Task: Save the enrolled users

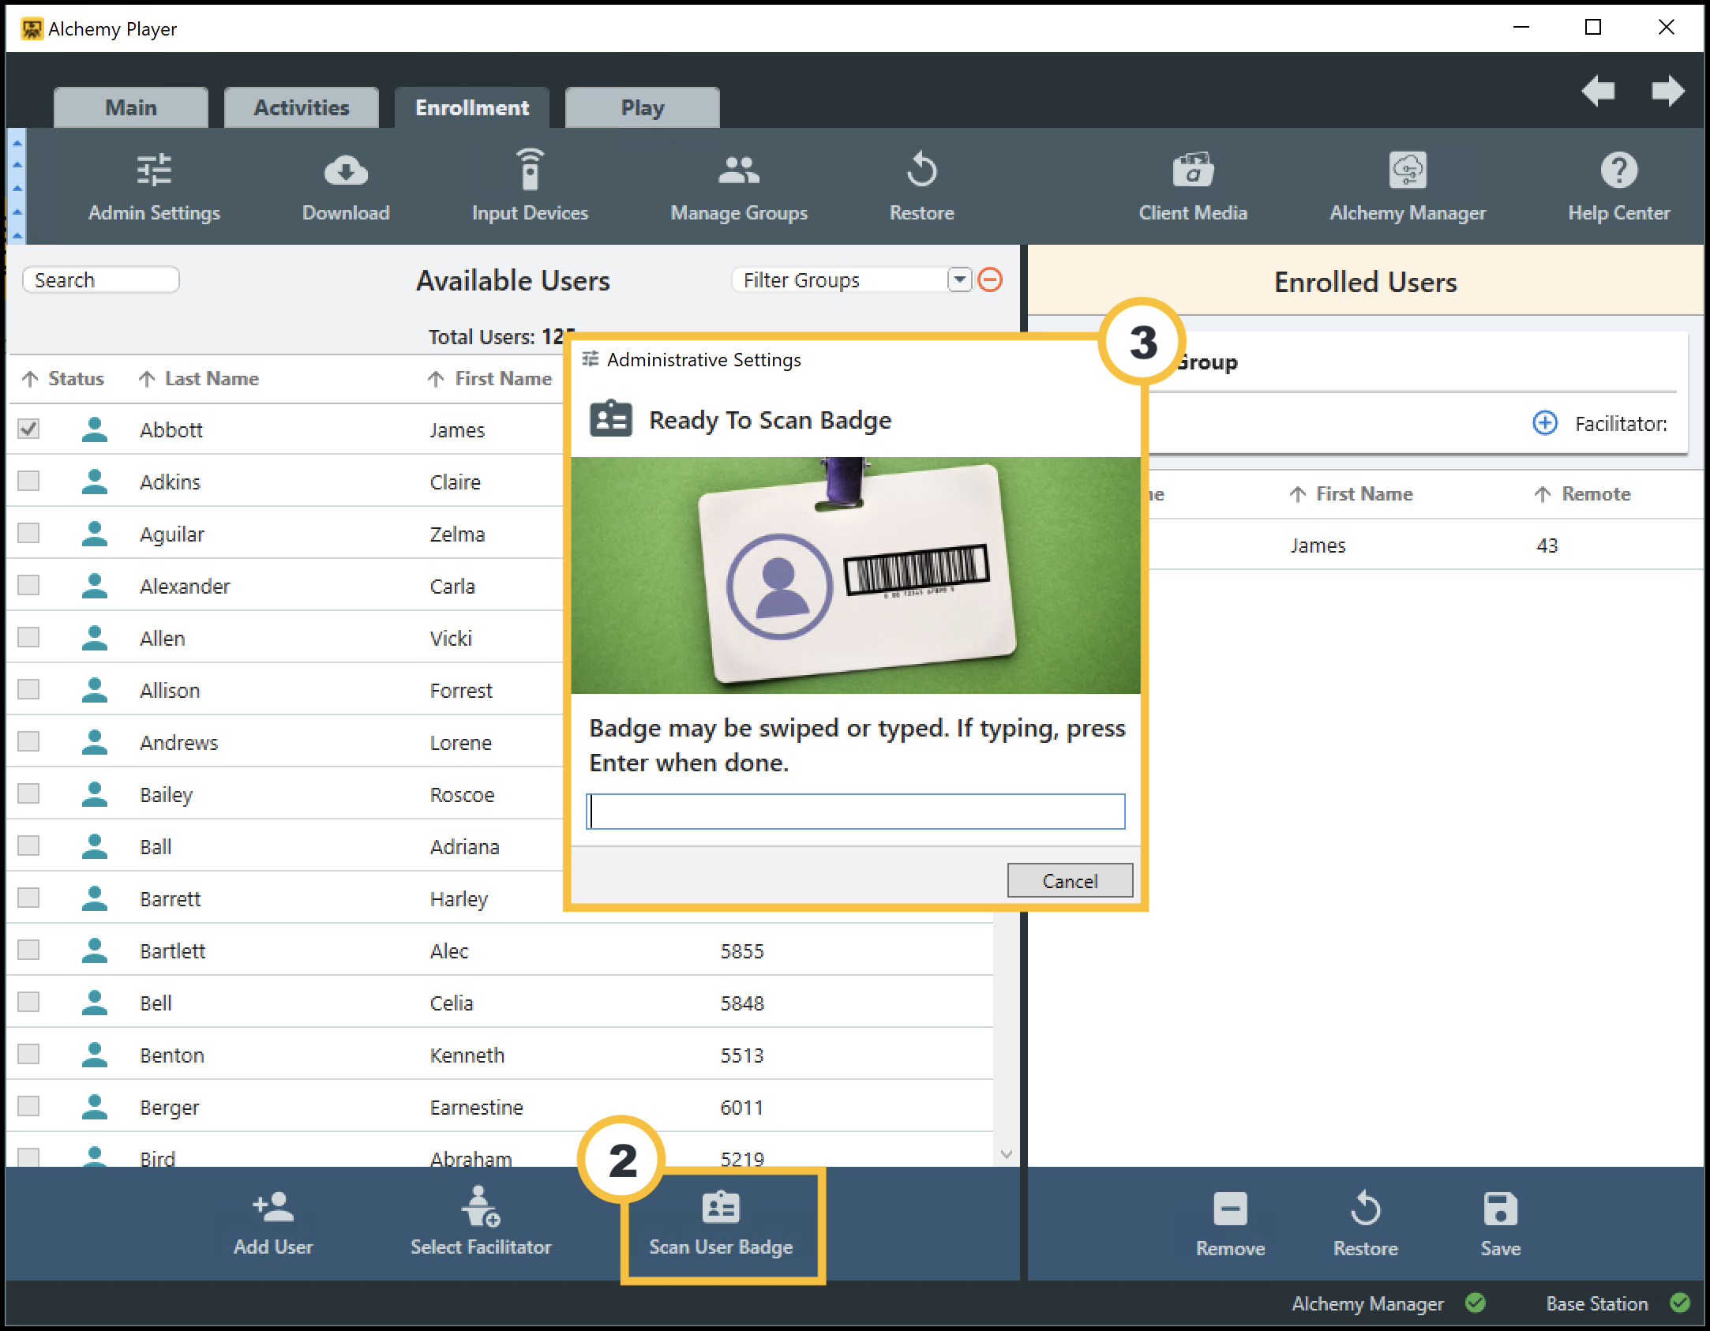Action: click(1500, 1224)
